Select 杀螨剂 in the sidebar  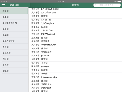(x=14, y=35)
